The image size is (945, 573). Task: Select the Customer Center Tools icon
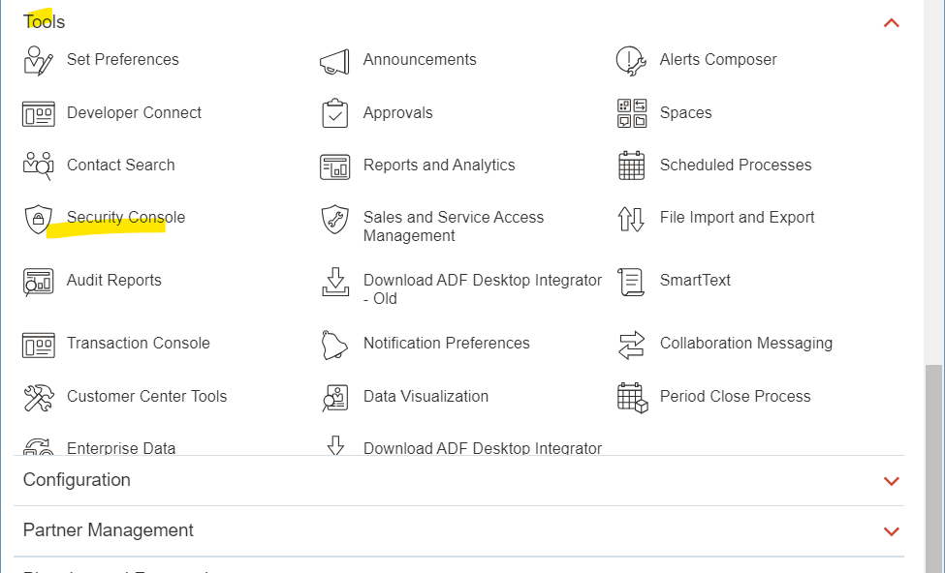[38, 397]
